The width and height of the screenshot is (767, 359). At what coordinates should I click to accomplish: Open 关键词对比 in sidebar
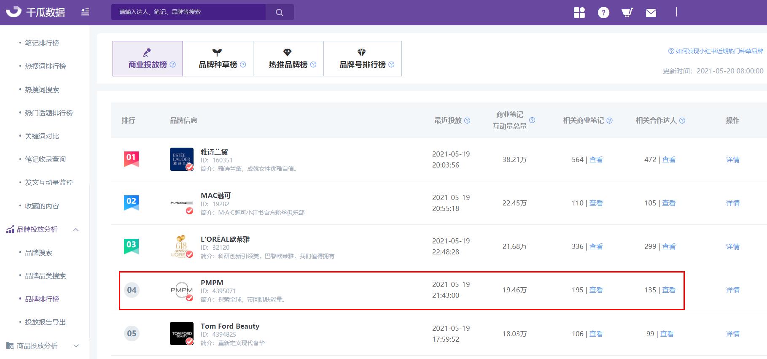pos(42,136)
